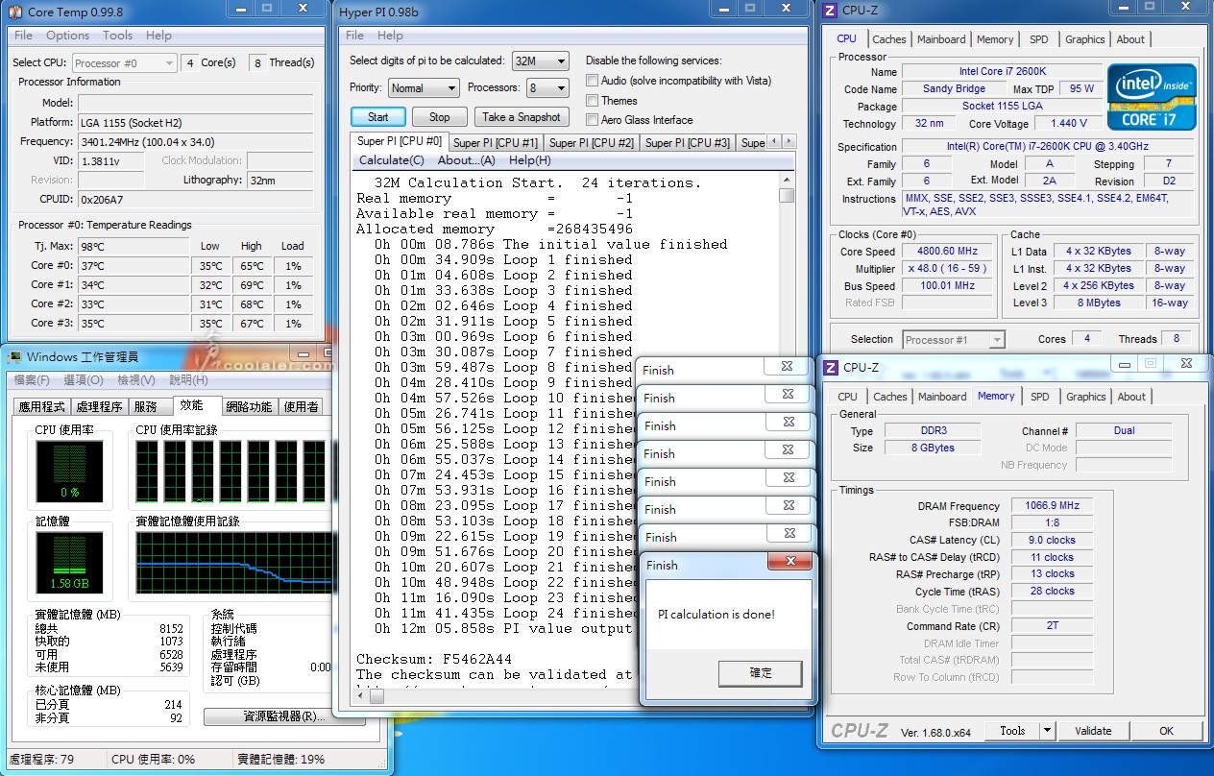Screen dimensions: 1214x776
Task: Open Super PI About...(A) menu
Action: pos(467,160)
